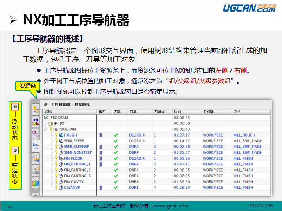Click the 时间 column header
The width and height of the screenshot is (282, 211).
pos(178,112)
